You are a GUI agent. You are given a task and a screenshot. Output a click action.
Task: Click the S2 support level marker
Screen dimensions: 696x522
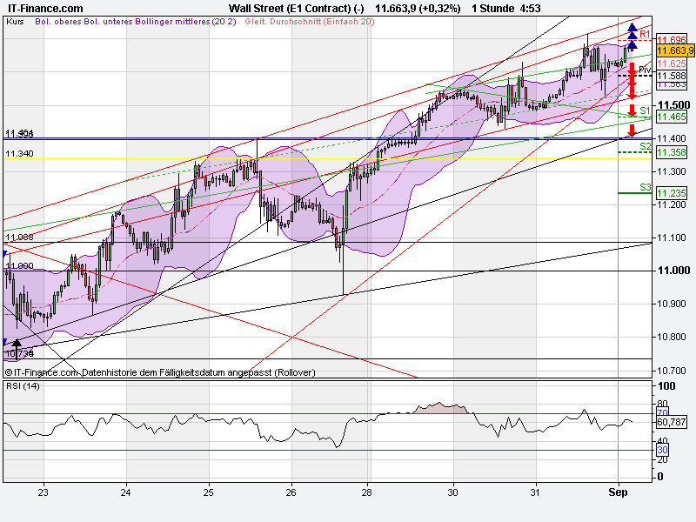644,147
